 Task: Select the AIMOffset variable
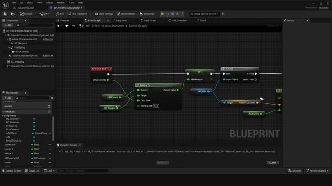point(11,133)
